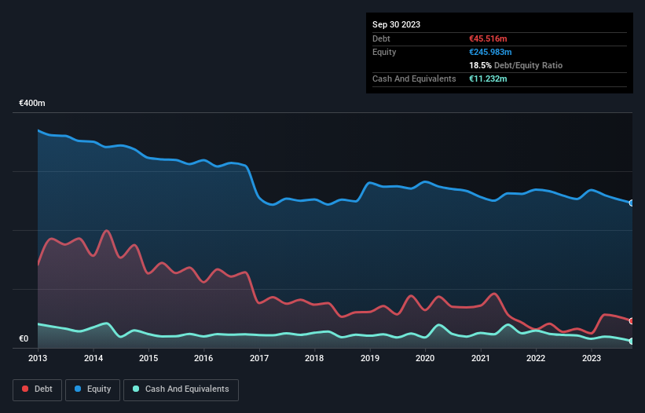
Task: Click the €400m y-axis label
Action: (32, 103)
